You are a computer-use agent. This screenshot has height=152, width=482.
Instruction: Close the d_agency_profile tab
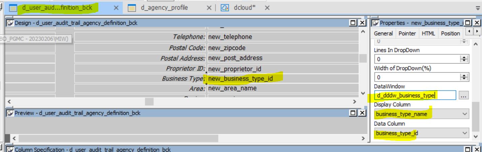pos(209,8)
